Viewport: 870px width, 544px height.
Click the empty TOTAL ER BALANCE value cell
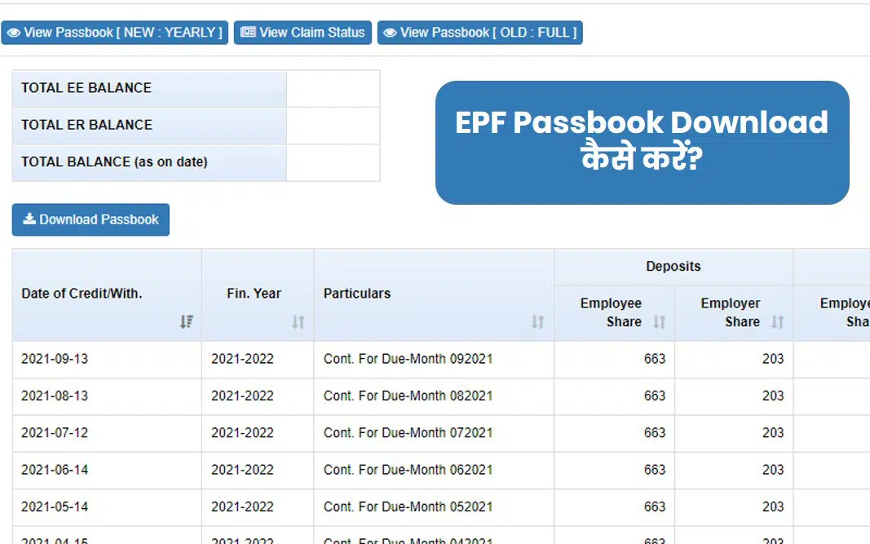click(x=333, y=126)
